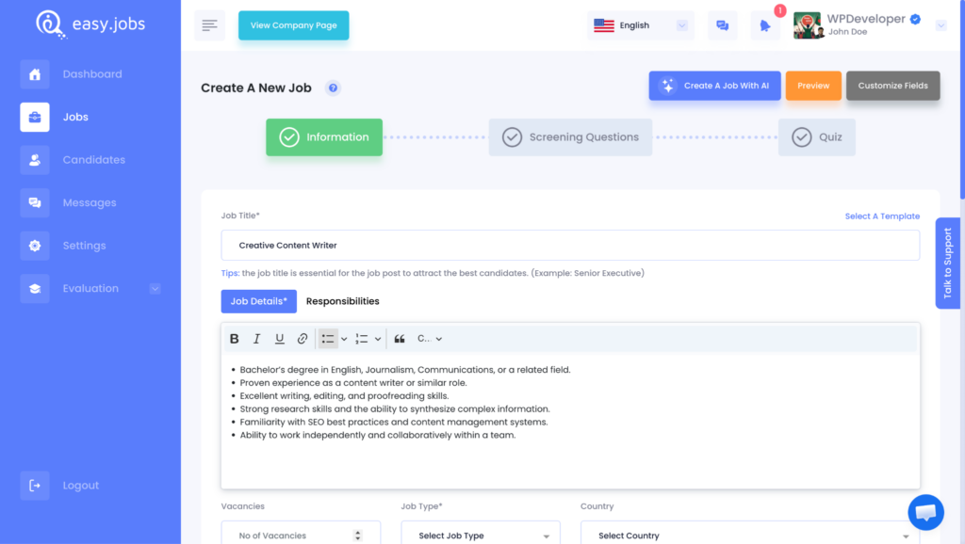Go to Candidates section
This screenshot has height=544, width=965.
tap(93, 160)
